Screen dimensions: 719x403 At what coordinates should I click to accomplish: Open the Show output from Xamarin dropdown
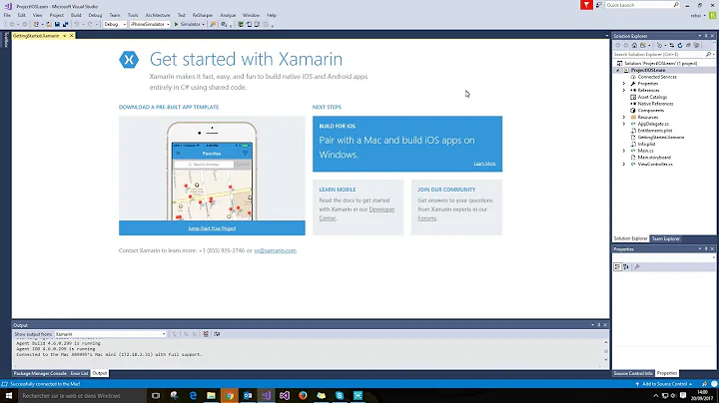[x=111, y=334]
